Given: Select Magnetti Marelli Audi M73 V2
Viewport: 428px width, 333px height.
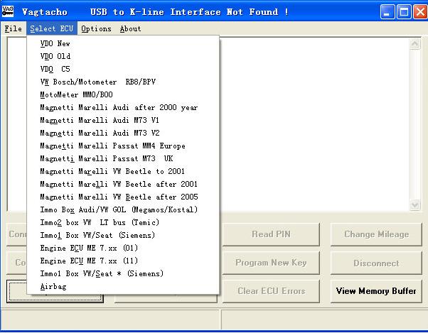Looking at the screenshot, I should tap(123, 133).
